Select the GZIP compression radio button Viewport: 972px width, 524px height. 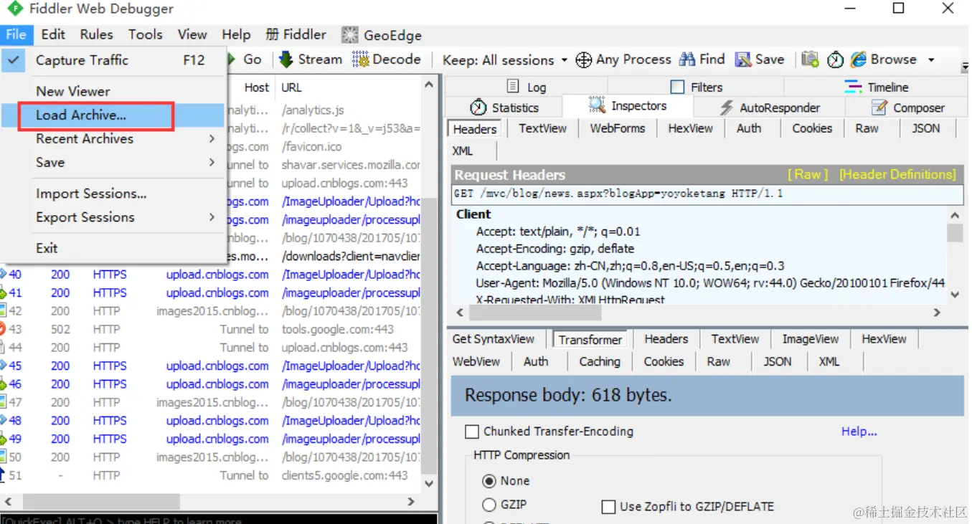[x=489, y=505]
